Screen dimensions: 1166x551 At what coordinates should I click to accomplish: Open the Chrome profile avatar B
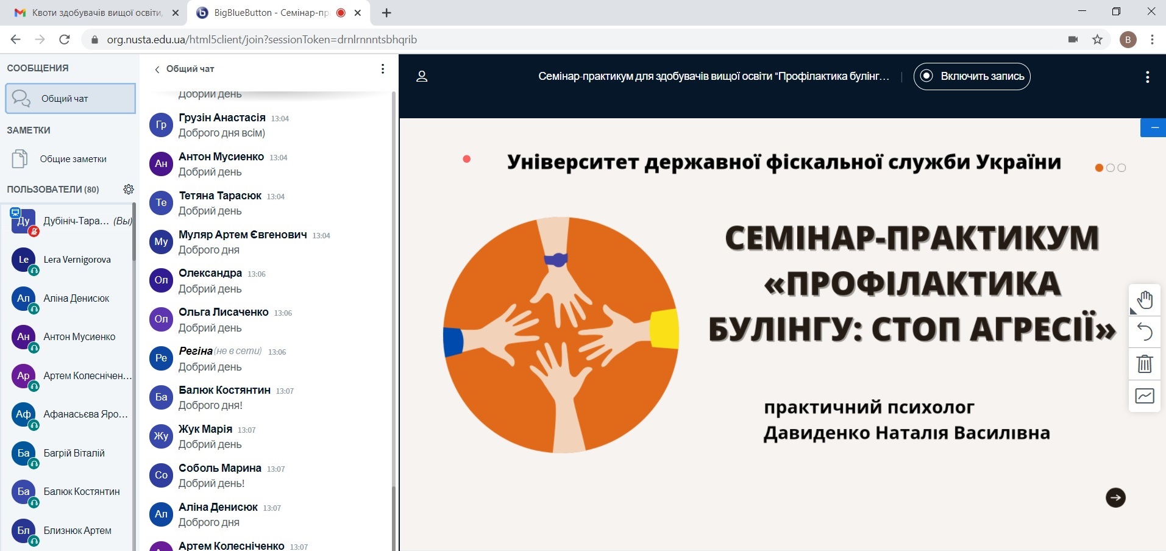1128,40
